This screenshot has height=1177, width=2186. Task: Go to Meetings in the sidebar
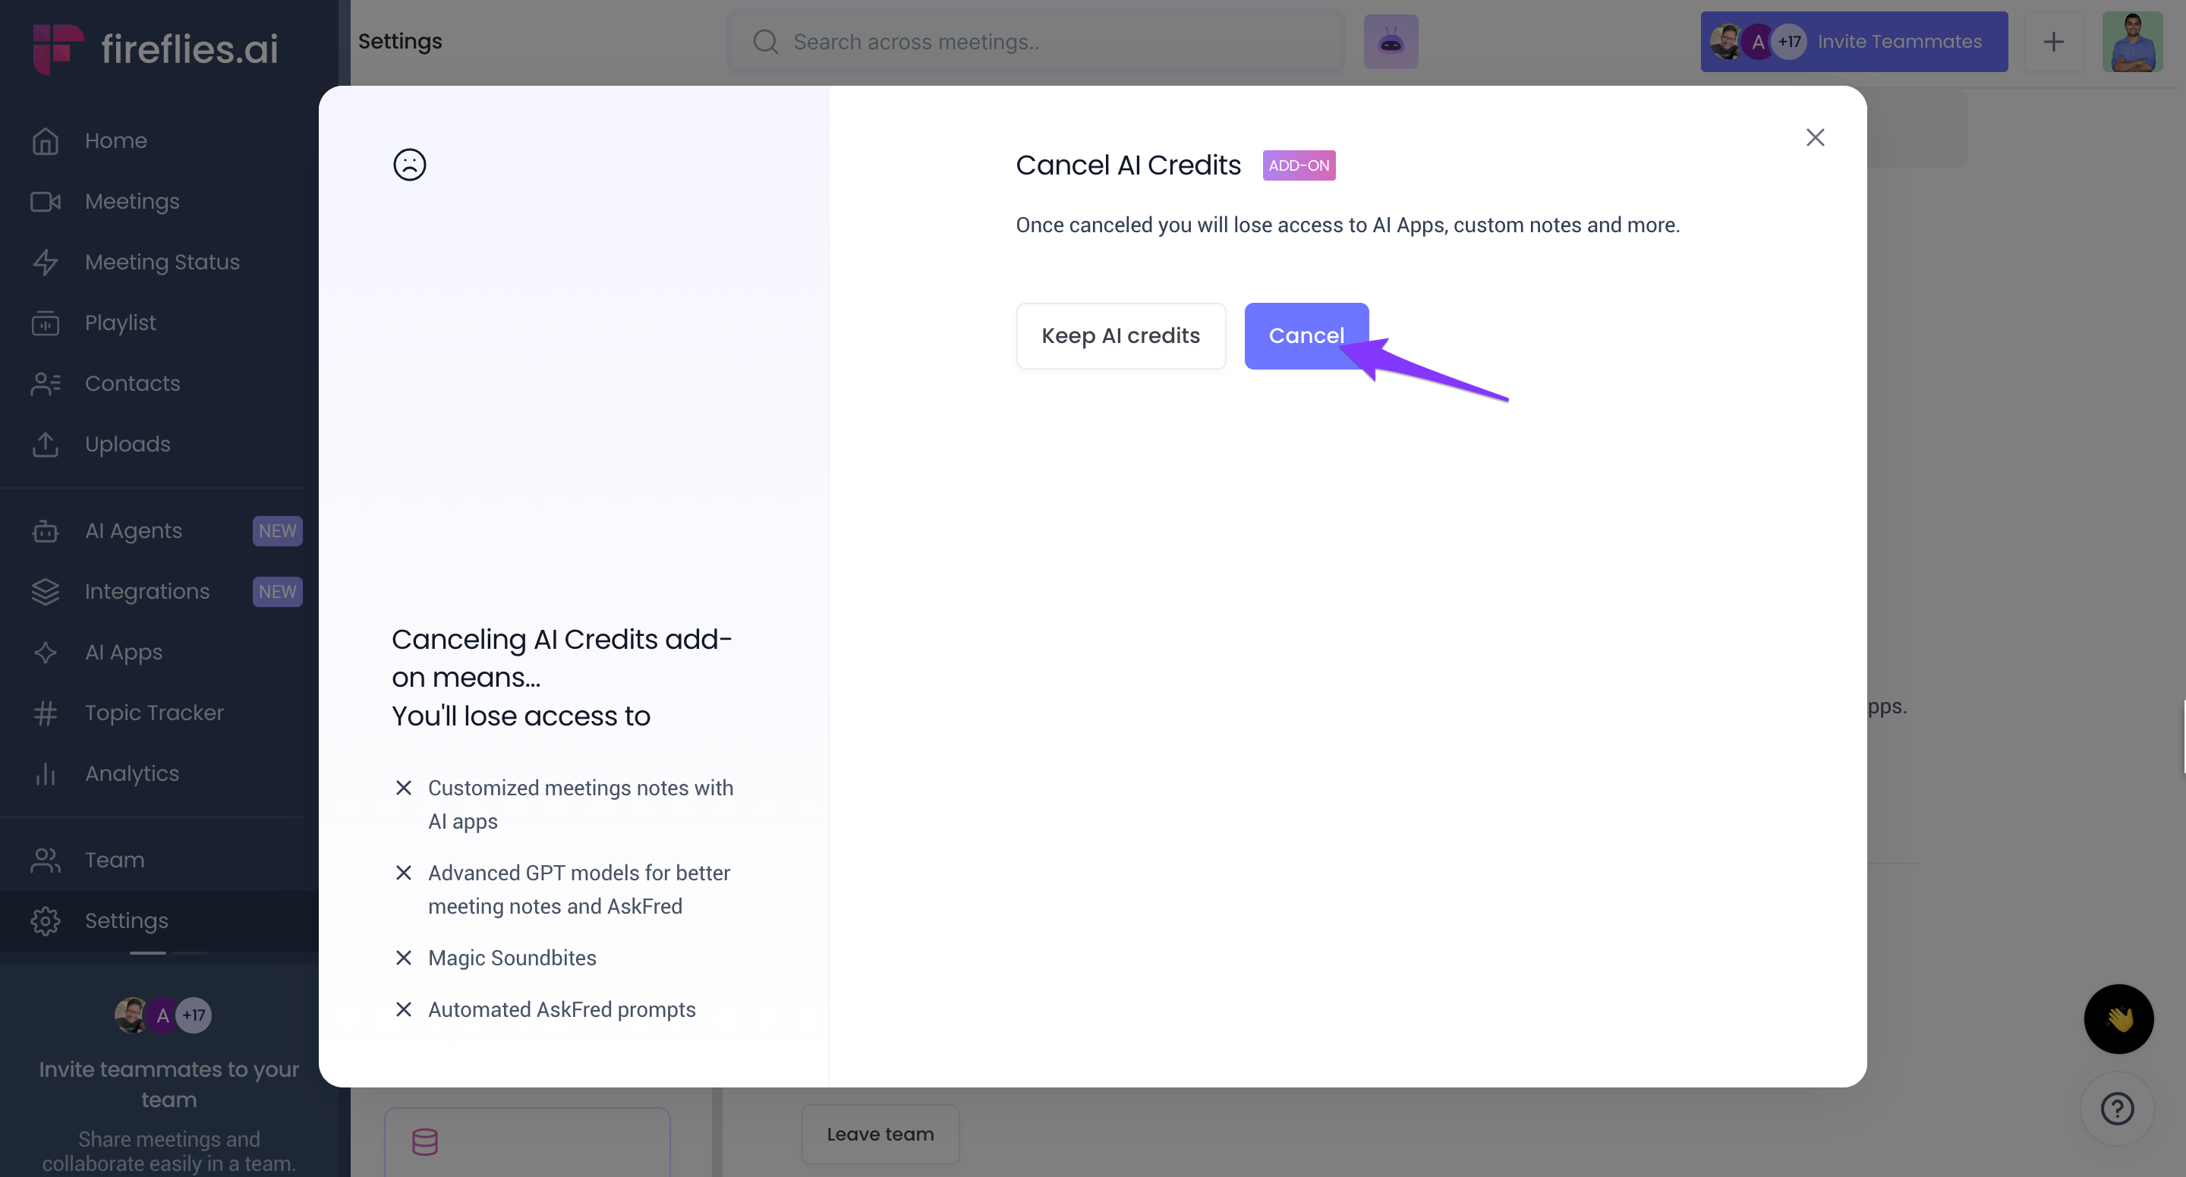coord(131,201)
